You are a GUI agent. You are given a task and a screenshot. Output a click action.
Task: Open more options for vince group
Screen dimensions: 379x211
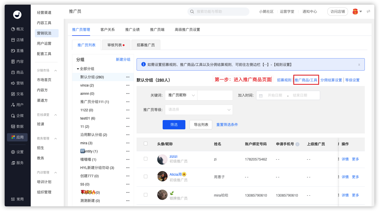(128, 85)
